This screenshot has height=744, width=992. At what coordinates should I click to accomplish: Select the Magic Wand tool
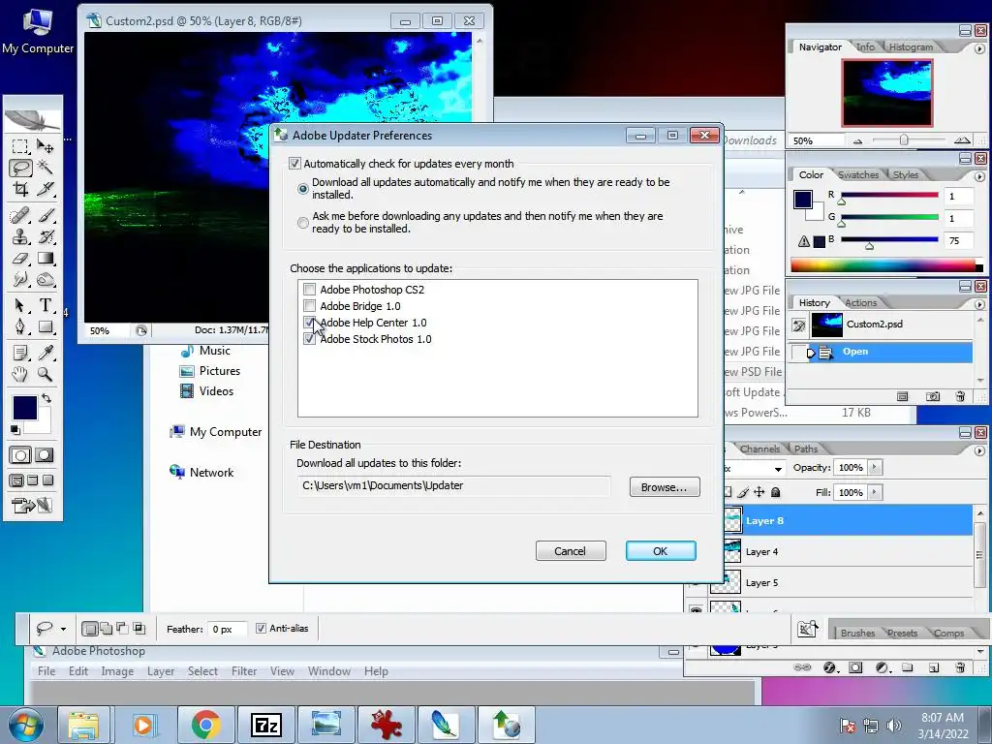45,168
